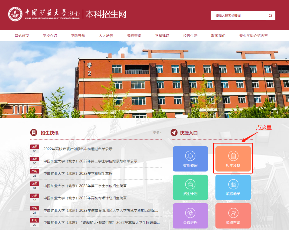Viewport: 289px width, 230px height.
Task: Open the 学校介绍 menu item
Action: pos(50,36)
